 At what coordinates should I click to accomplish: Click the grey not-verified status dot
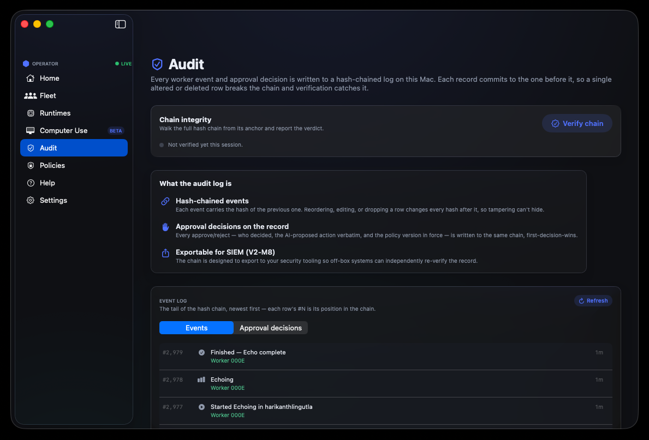pos(162,145)
